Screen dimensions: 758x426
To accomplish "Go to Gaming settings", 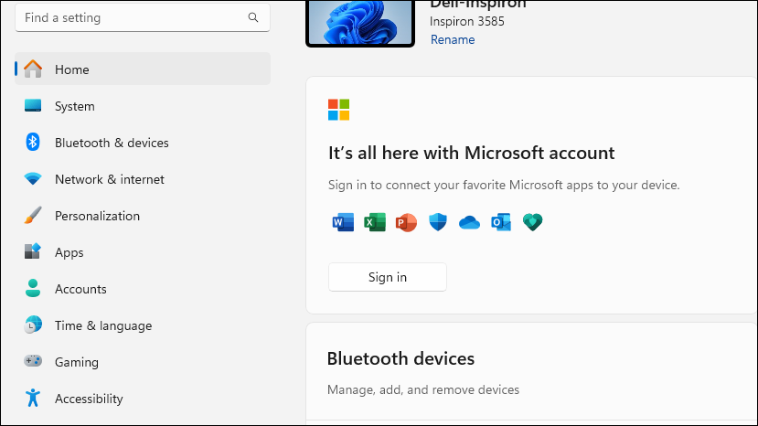I will coord(143,362).
